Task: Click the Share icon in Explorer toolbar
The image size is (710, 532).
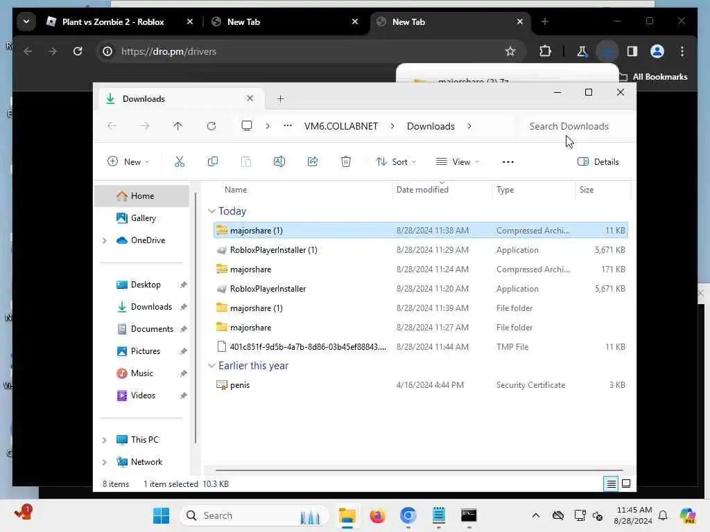Action: 313,161
